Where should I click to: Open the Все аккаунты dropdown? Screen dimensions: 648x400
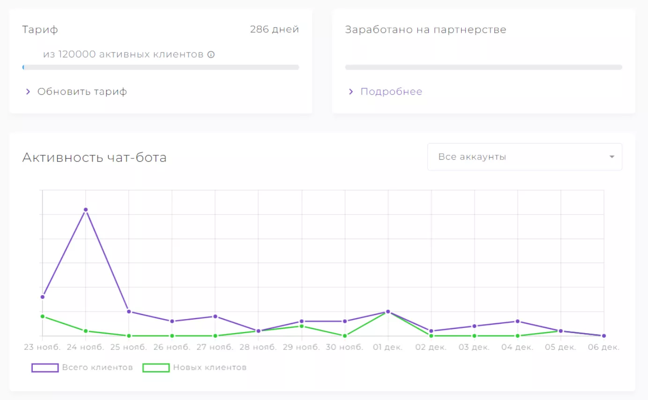[525, 157]
